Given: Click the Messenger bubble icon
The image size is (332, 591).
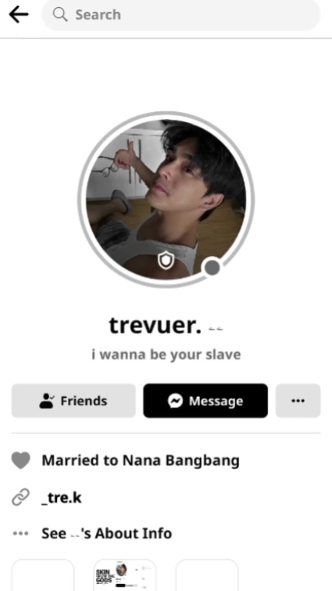Looking at the screenshot, I should 175,401.
